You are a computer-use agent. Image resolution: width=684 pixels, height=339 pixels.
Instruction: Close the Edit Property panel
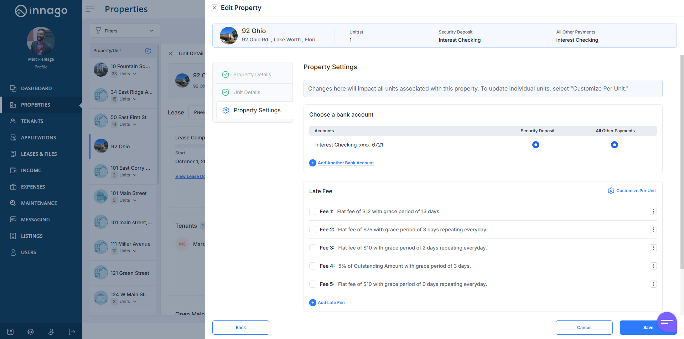pyautogui.click(x=214, y=8)
